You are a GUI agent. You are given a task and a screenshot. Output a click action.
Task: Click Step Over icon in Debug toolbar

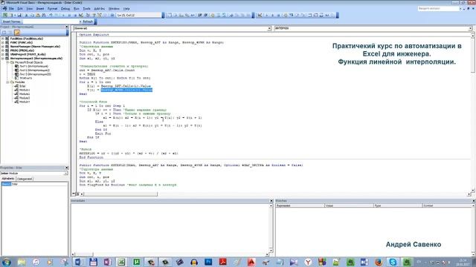point(297,15)
